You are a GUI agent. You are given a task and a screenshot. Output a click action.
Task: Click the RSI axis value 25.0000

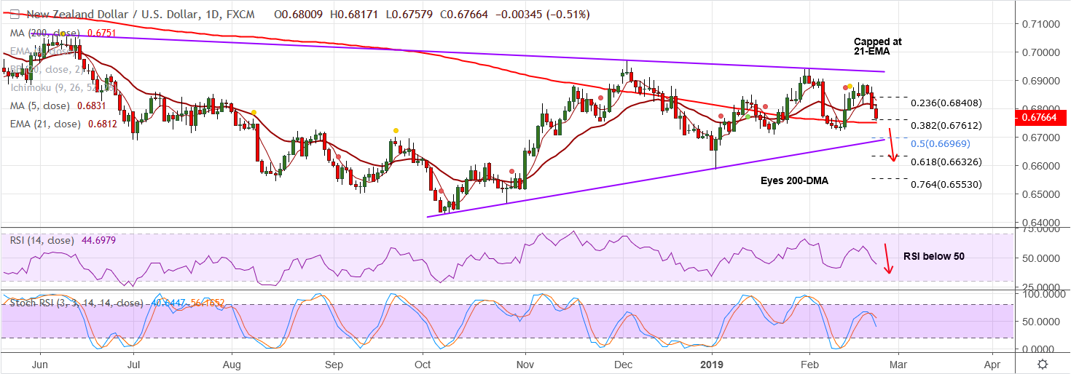pyautogui.click(x=1042, y=287)
